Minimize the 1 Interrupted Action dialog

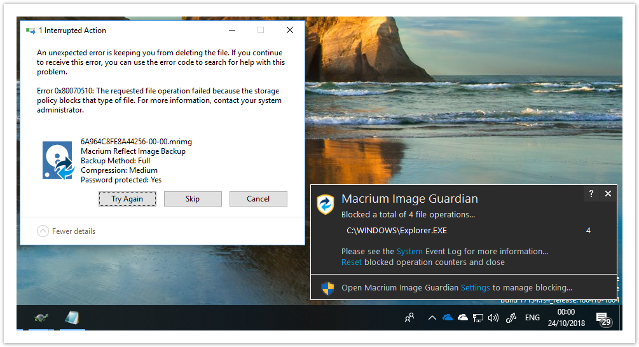232,30
